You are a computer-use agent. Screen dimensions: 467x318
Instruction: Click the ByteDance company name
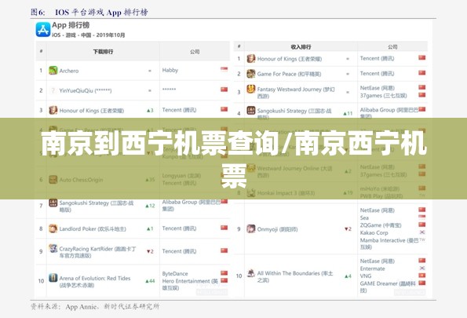pyautogui.click(x=175, y=273)
